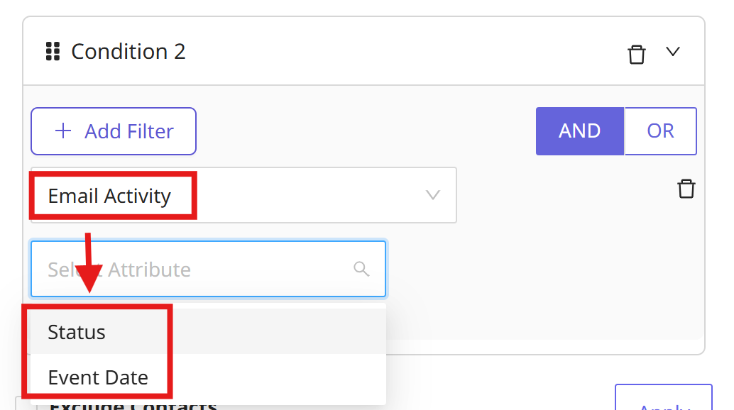Delete Condition 2 using header trash icon
734x410 pixels.
(637, 55)
